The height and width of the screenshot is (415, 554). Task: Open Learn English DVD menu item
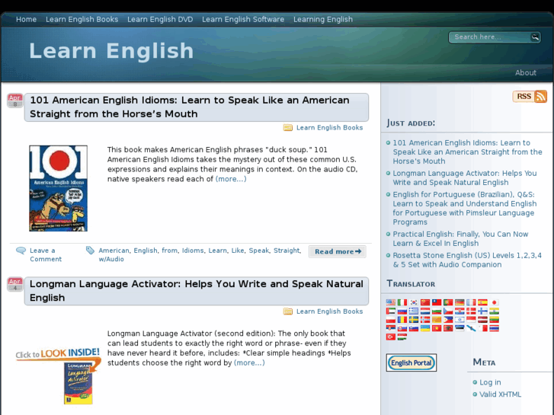tap(160, 20)
